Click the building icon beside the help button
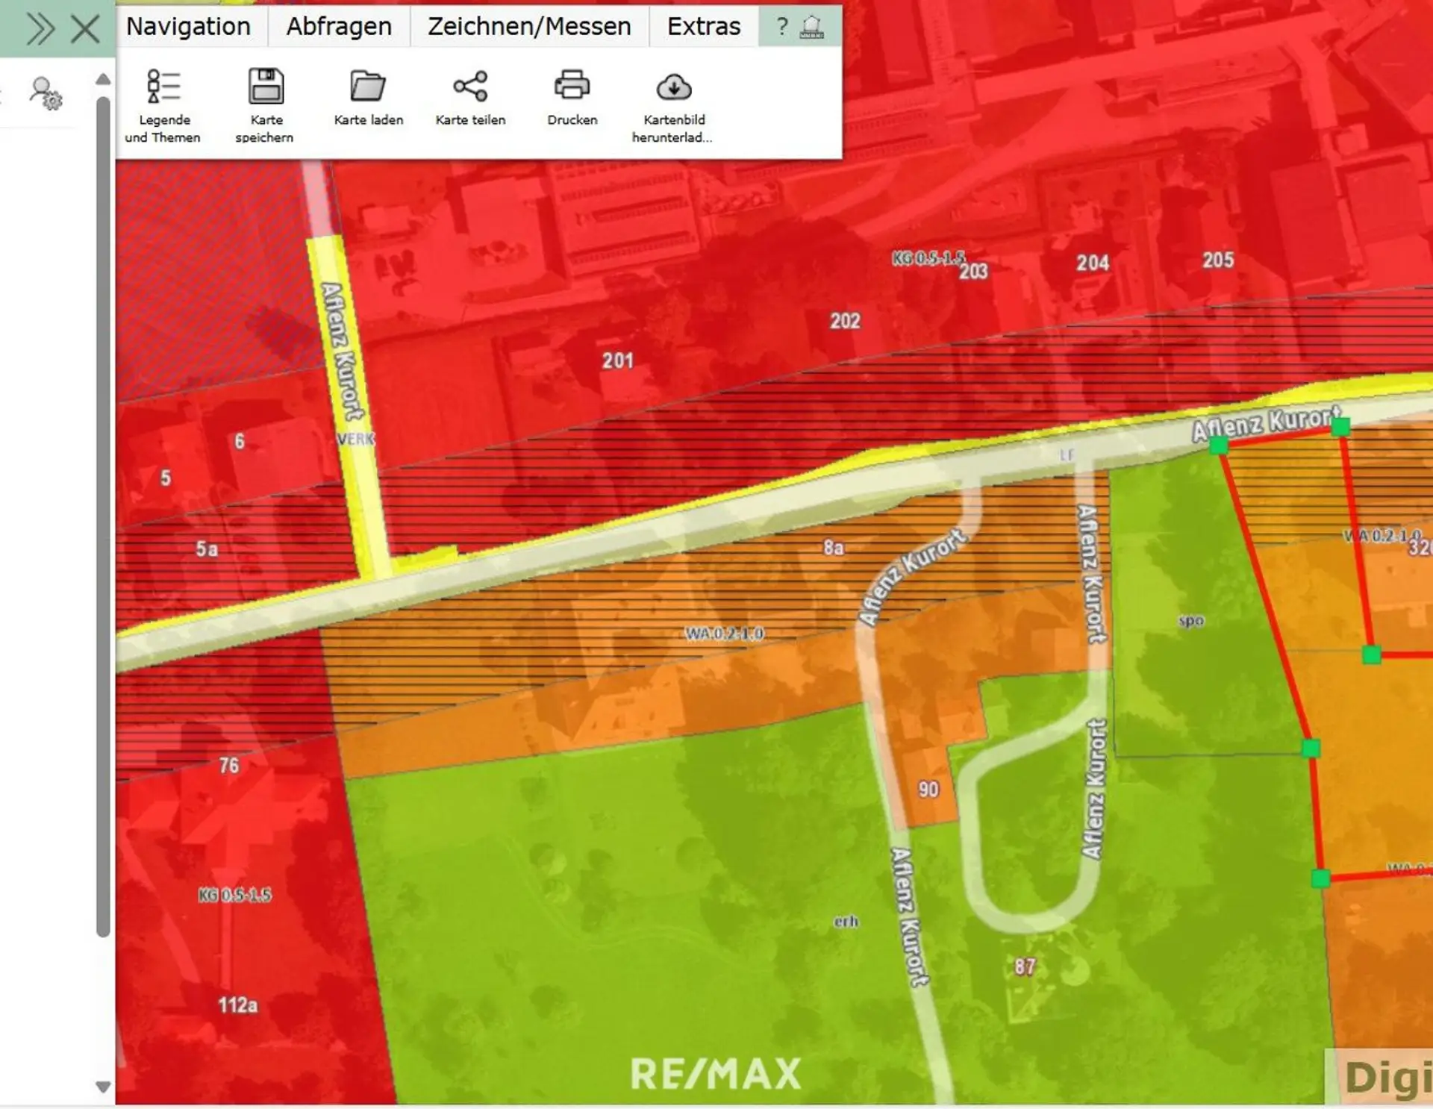The height and width of the screenshot is (1109, 1433). click(811, 27)
